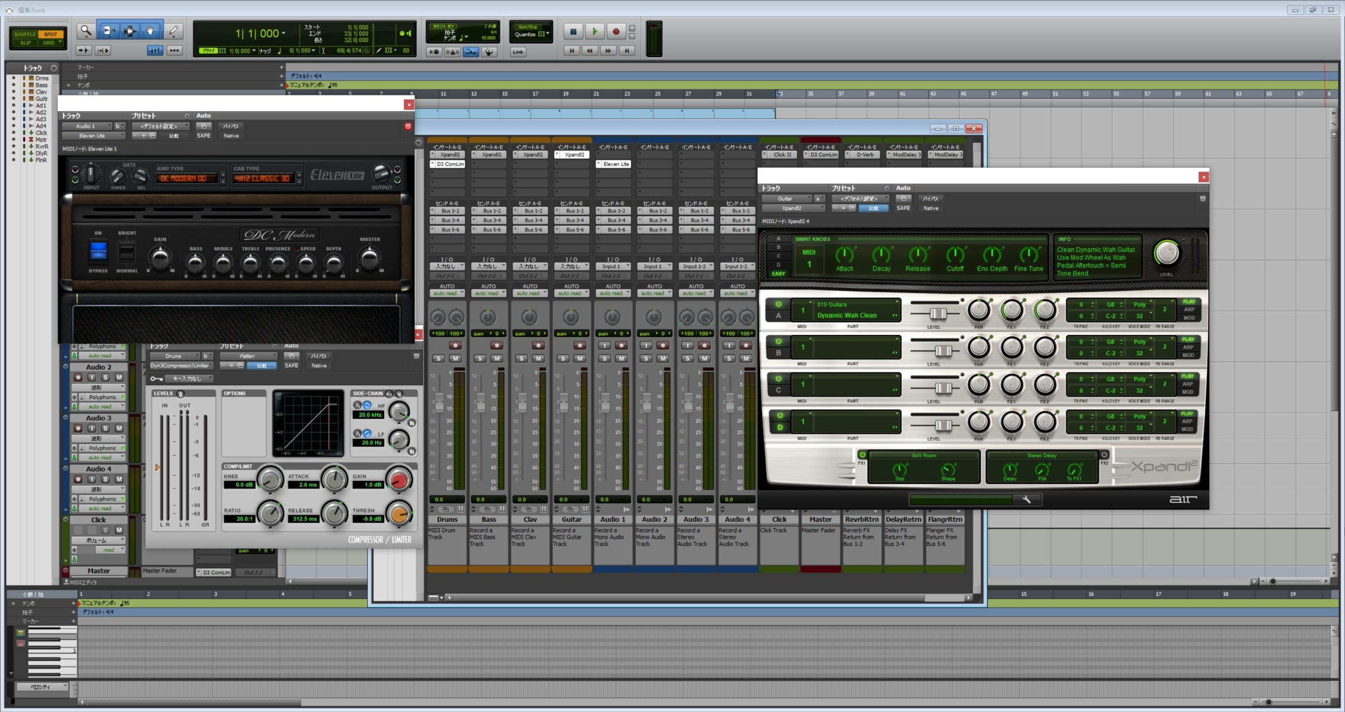Select smart knobs part B tab
The height and width of the screenshot is (712, 1345).
(x=778, y=247)
